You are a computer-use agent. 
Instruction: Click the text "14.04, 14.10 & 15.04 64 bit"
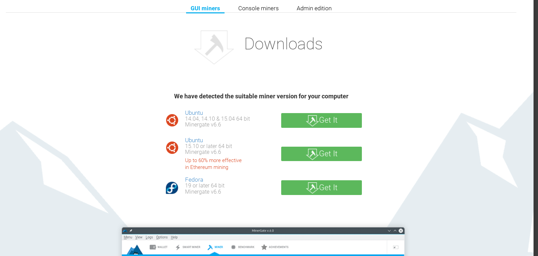tap(217, 119)
